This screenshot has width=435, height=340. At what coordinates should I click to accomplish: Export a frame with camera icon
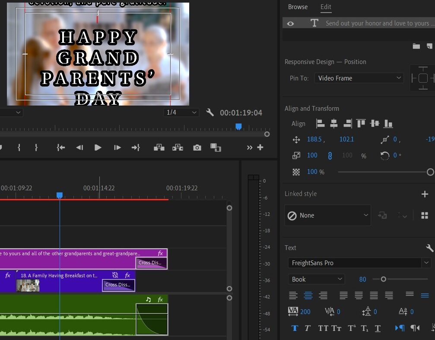click(197, 148)
